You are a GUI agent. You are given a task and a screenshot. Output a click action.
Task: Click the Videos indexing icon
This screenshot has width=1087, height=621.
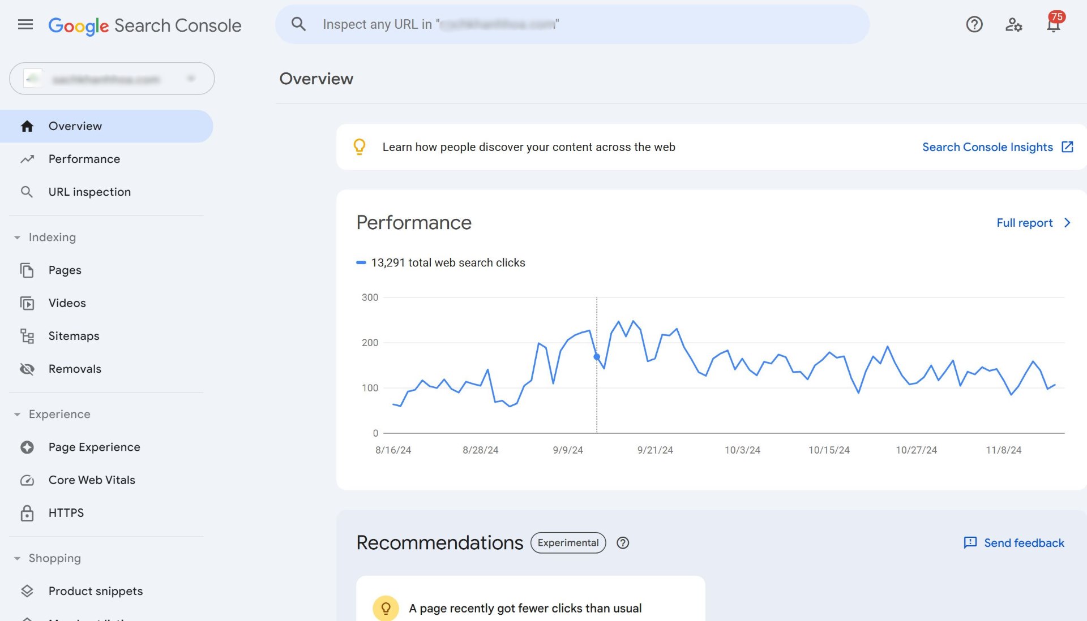pos(26,303)
